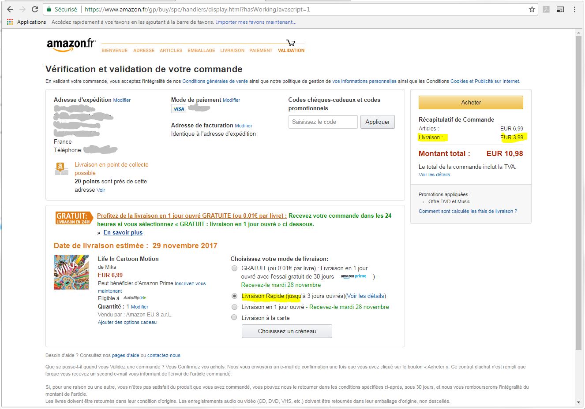This screenshot has height=409, width=585.
Task: Go to the EMBALLAGE checkout step
Action: point(201,51)
